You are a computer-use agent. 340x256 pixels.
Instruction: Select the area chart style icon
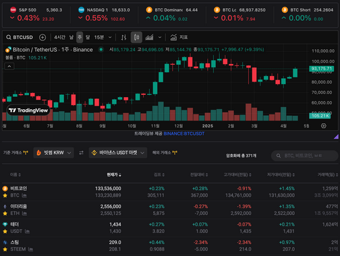149,37
